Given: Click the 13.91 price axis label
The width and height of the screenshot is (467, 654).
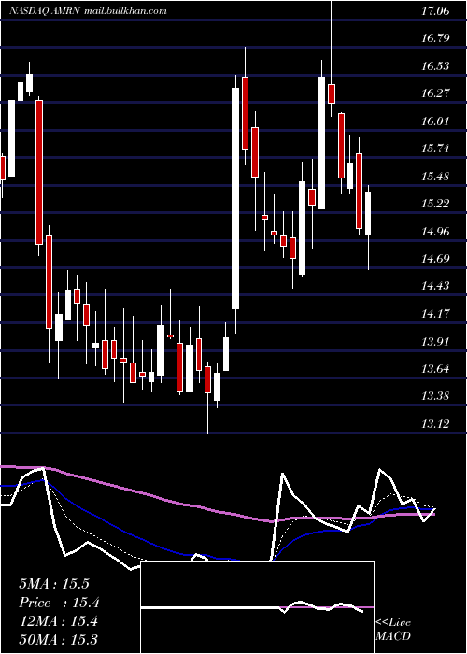Looking at the screenshot, I should (x=435, y=342).
